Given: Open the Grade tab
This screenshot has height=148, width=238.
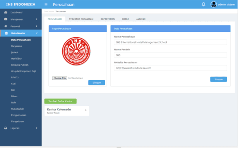Looking at the screenshot, I should (x=125, y=19).
